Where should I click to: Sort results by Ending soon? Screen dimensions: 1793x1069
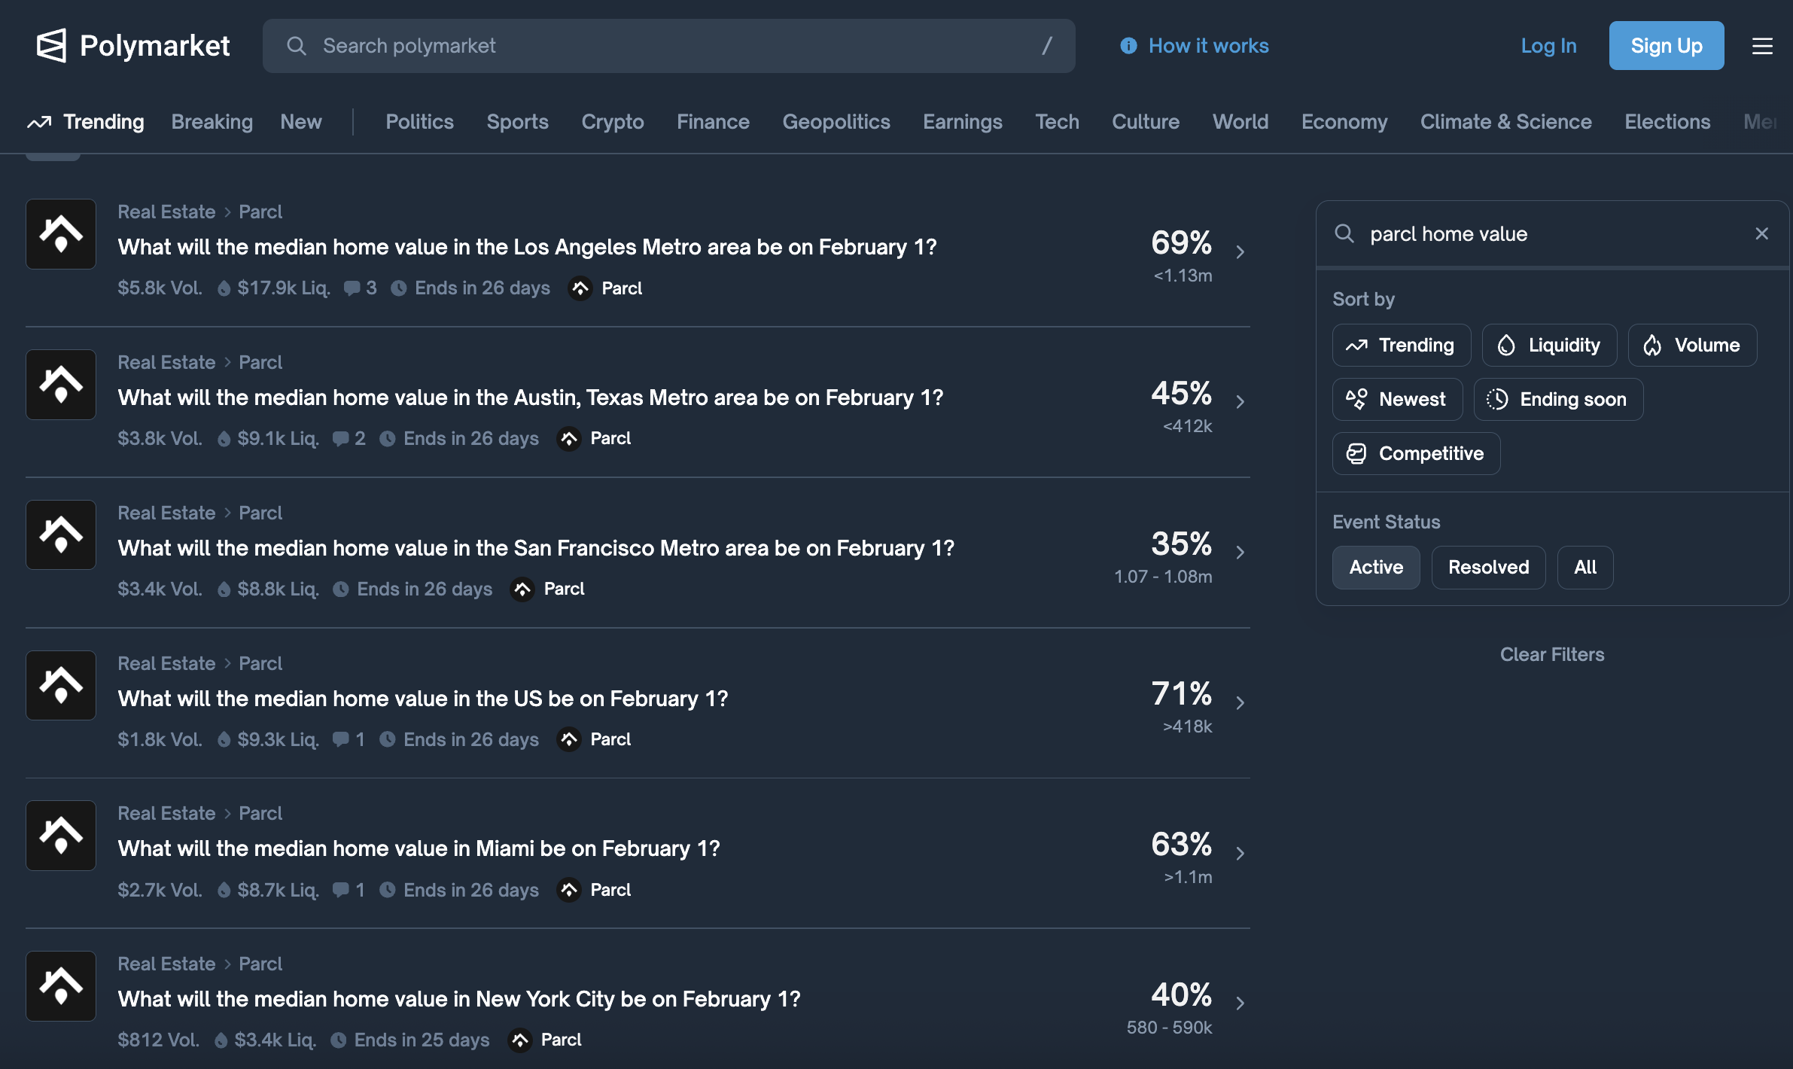tap(1558, 400)
